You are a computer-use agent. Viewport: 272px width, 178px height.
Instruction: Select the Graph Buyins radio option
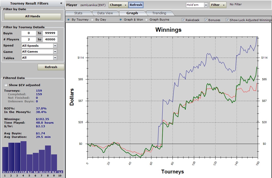coord(146,20)
